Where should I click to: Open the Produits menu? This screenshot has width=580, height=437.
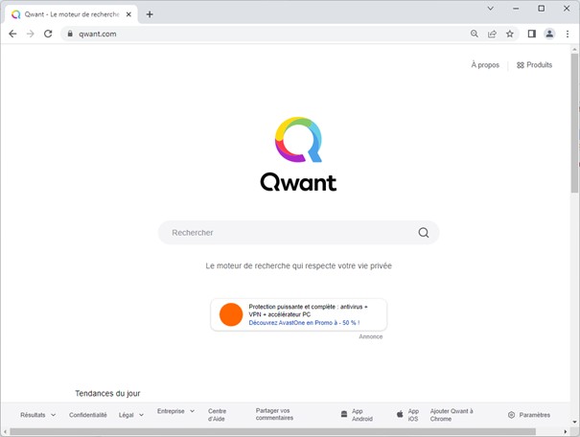pos(534,65)
